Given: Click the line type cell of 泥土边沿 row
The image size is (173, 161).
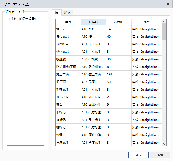Looking at the screenshot, I should click(x=147, y=29).
